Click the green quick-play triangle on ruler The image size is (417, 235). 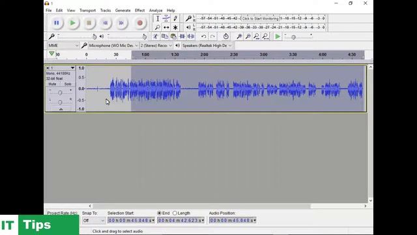coord(51,54)
